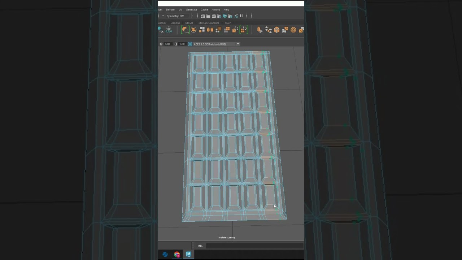Open the Cache menu

coord(204,9)
